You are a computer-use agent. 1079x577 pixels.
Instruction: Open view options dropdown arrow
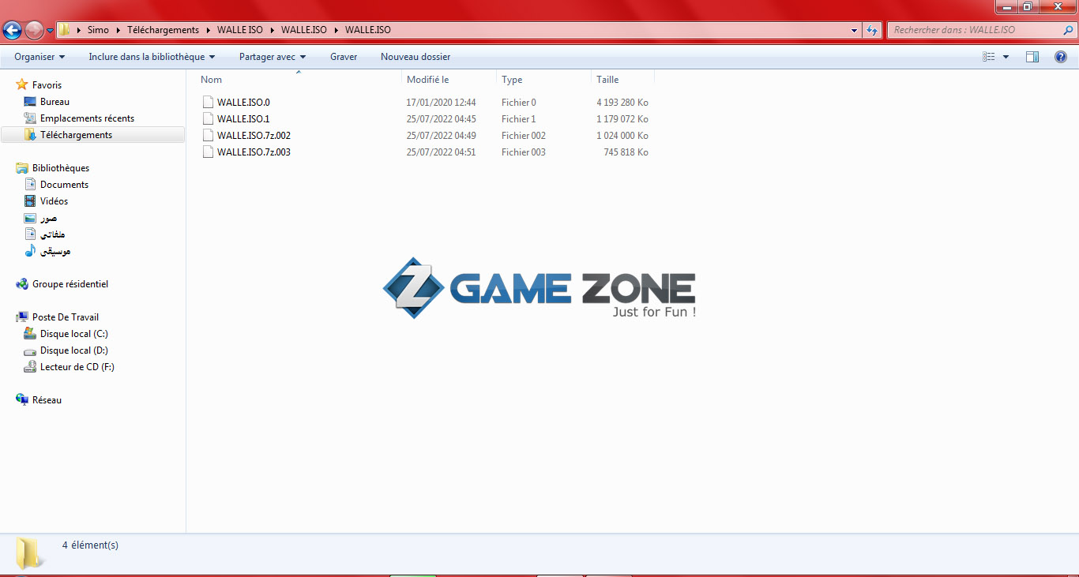point(1006,57)
